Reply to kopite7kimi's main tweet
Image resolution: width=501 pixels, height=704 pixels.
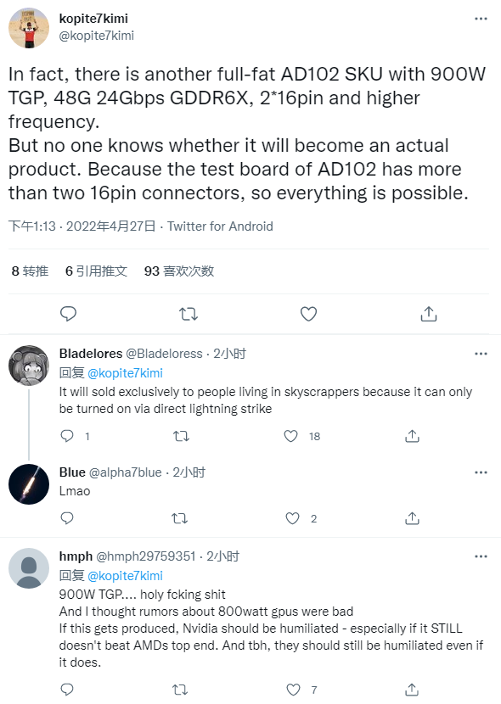68,314
